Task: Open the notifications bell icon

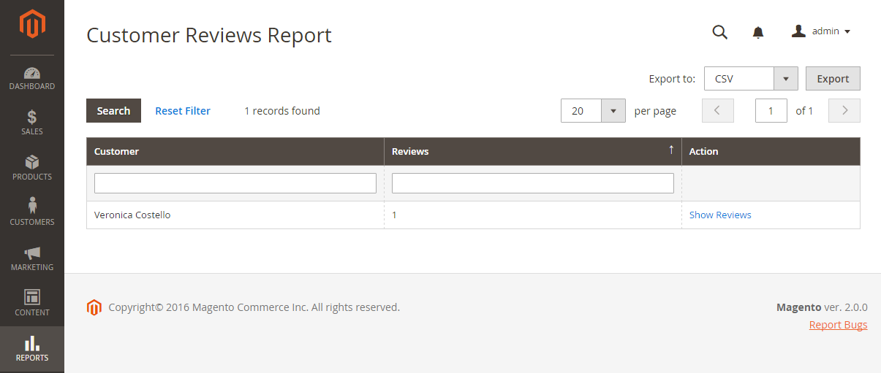Action: [x=758, y=32]
